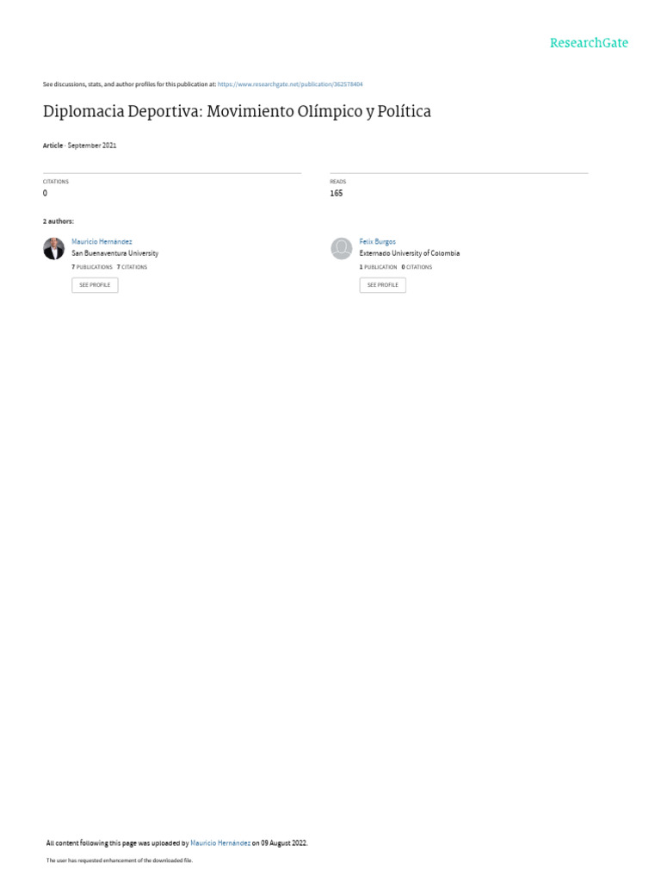Open the uploader Mauricio Hernández link in footer
This screenshot has height=882, width=661.
220,843
